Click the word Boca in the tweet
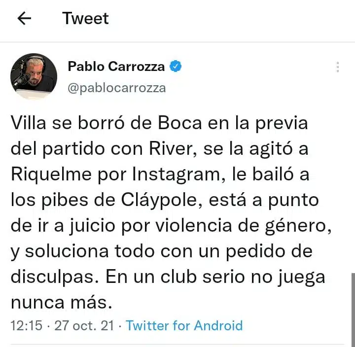Image resolution: width=355 pixels, height=347 pixels. (x=179, y=123)
